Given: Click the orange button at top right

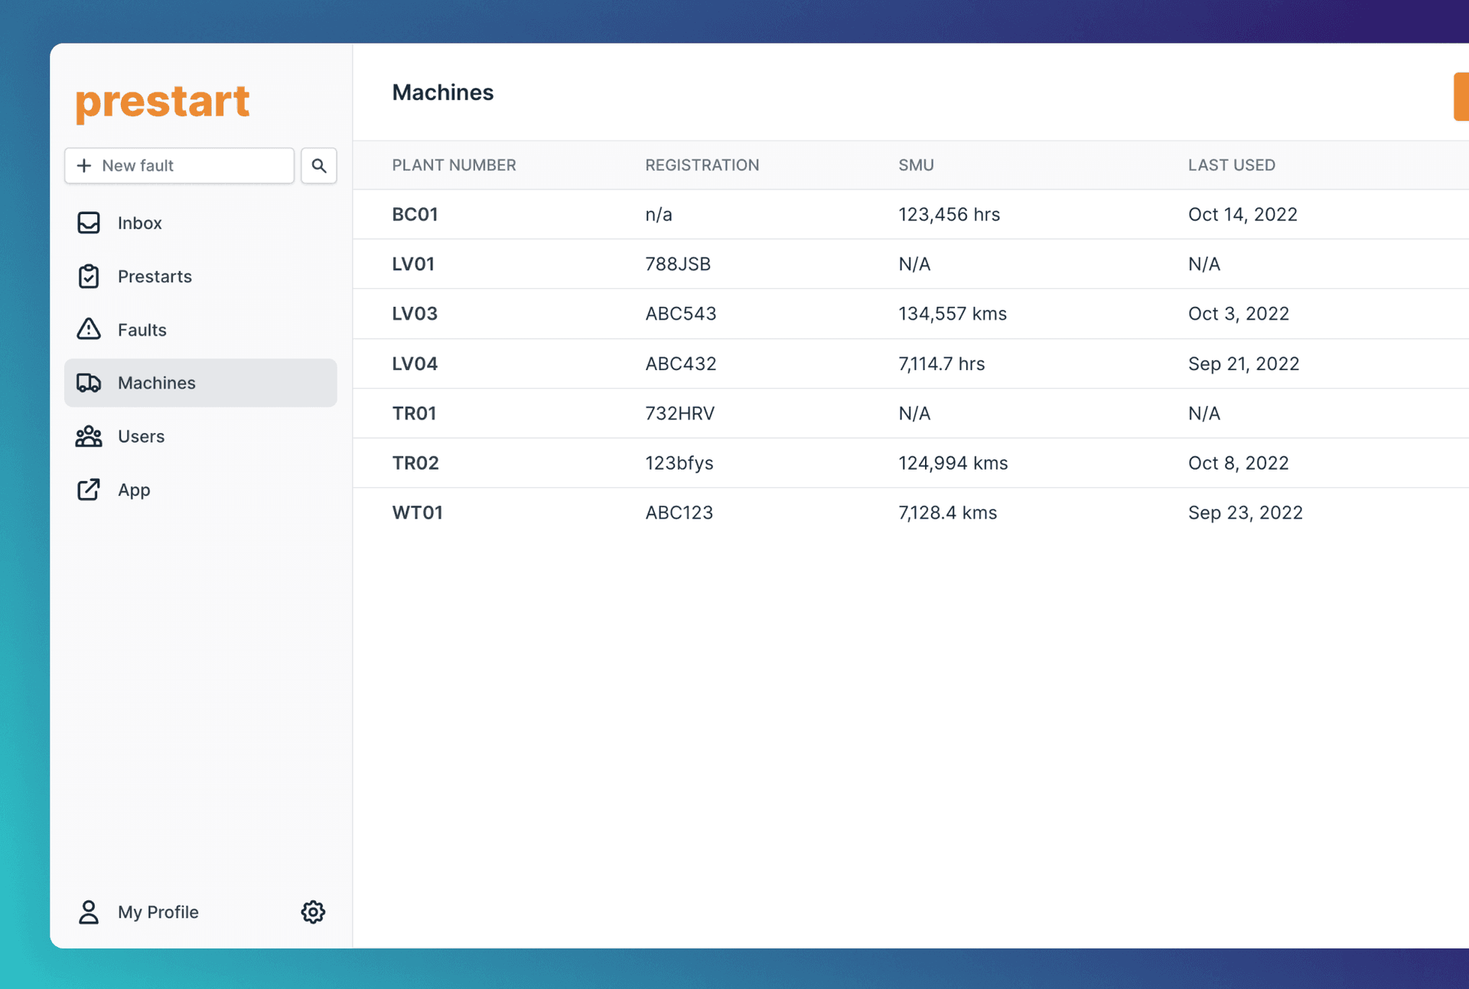Looking at the screenshot, I should 1461,96.
